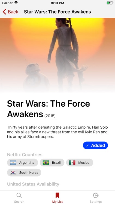
Task: Tap the red back chevron icon
Action: coord(4,12)
